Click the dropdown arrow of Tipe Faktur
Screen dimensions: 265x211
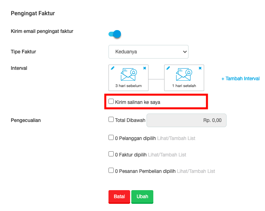tap(185, 52)
